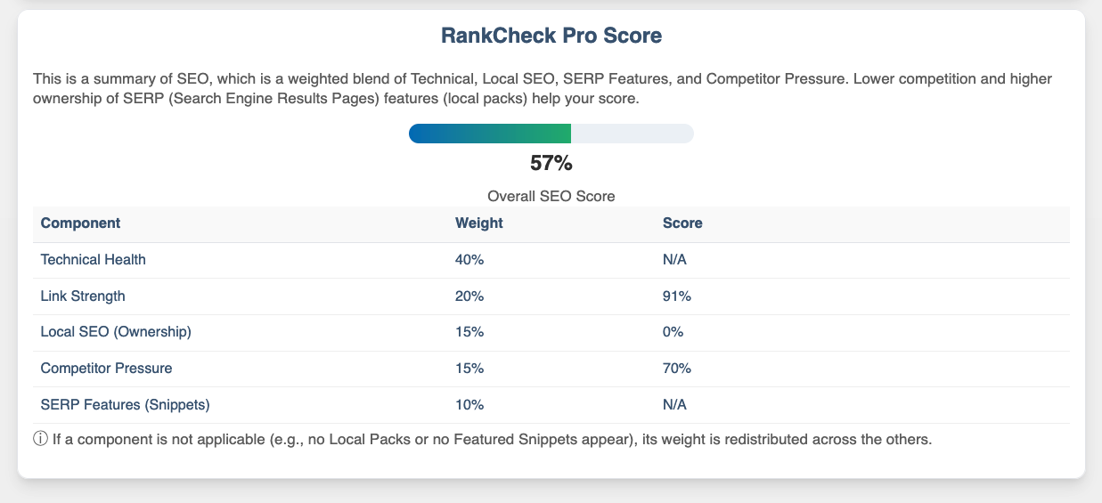1102x503 pixels.
Task: Click SERP Features (Snippets) row label
Action: click(x=125, y=404)
